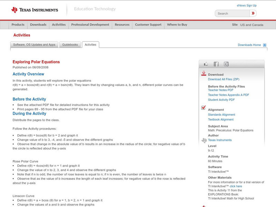Click the home icon beside Downloads Home
The height and width of the screenshot is (207, 276).
[x=265, y=45]
